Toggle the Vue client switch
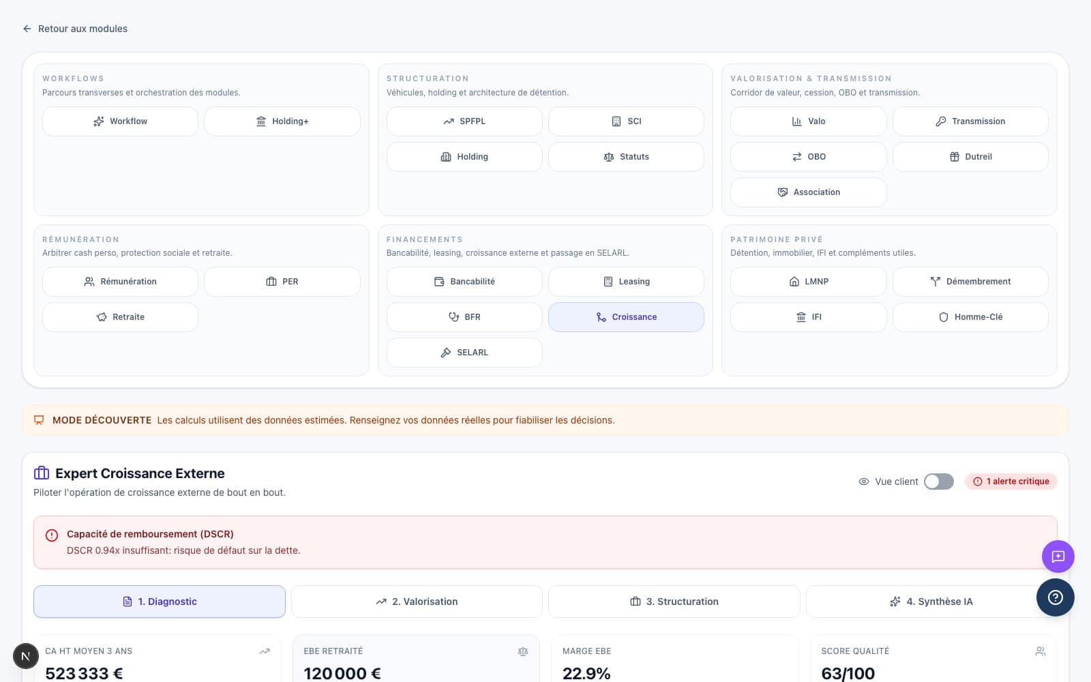1091x682 pixels. coord(938,481)
